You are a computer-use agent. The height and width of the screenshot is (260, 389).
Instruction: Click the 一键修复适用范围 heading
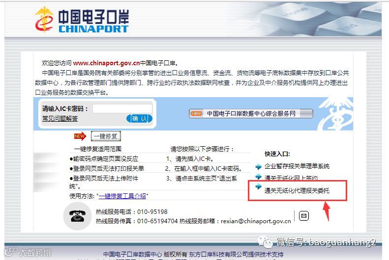[x=98, y=149]
